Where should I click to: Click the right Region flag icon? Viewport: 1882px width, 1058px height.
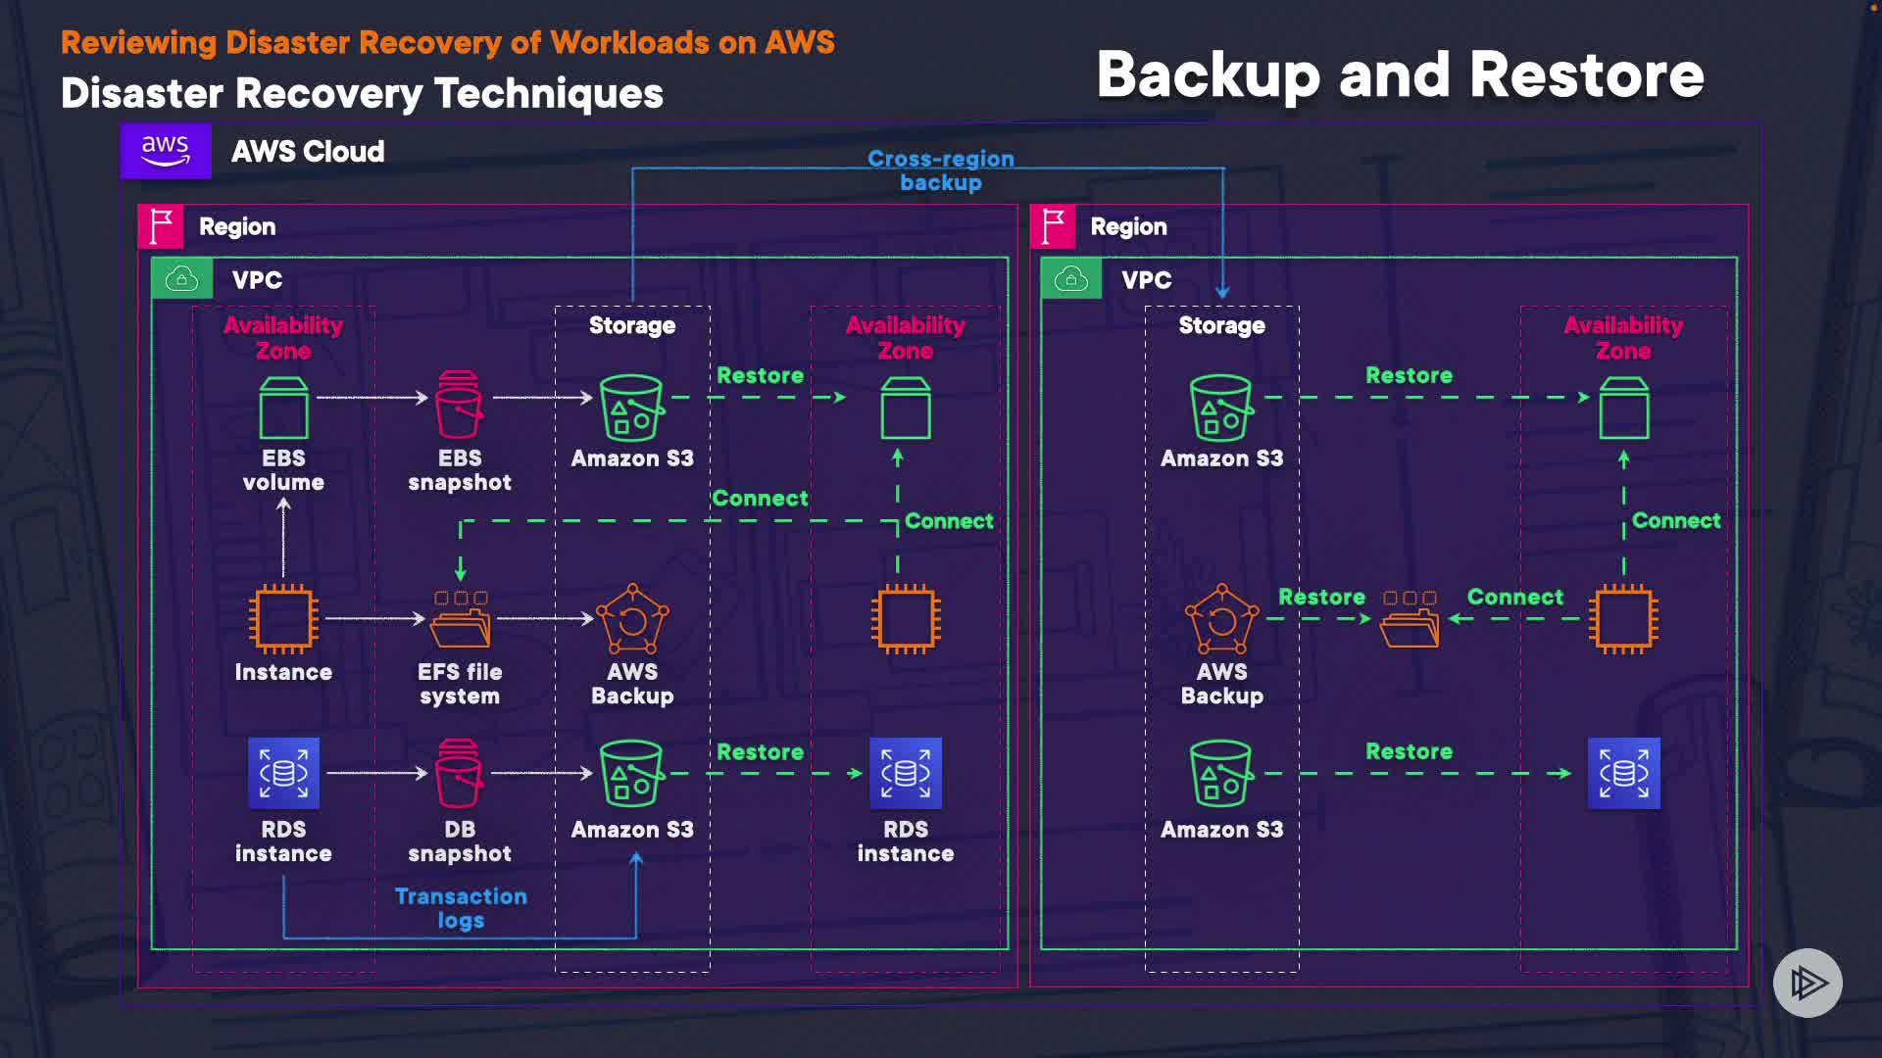(1053, 226)
